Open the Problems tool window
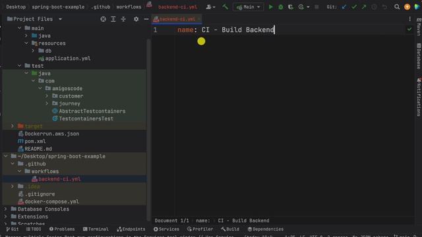The height and width of the screenshot is (237, 422). pos(62,229)
